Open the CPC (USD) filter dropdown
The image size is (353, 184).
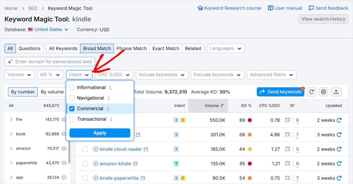(x=114, y=74)
